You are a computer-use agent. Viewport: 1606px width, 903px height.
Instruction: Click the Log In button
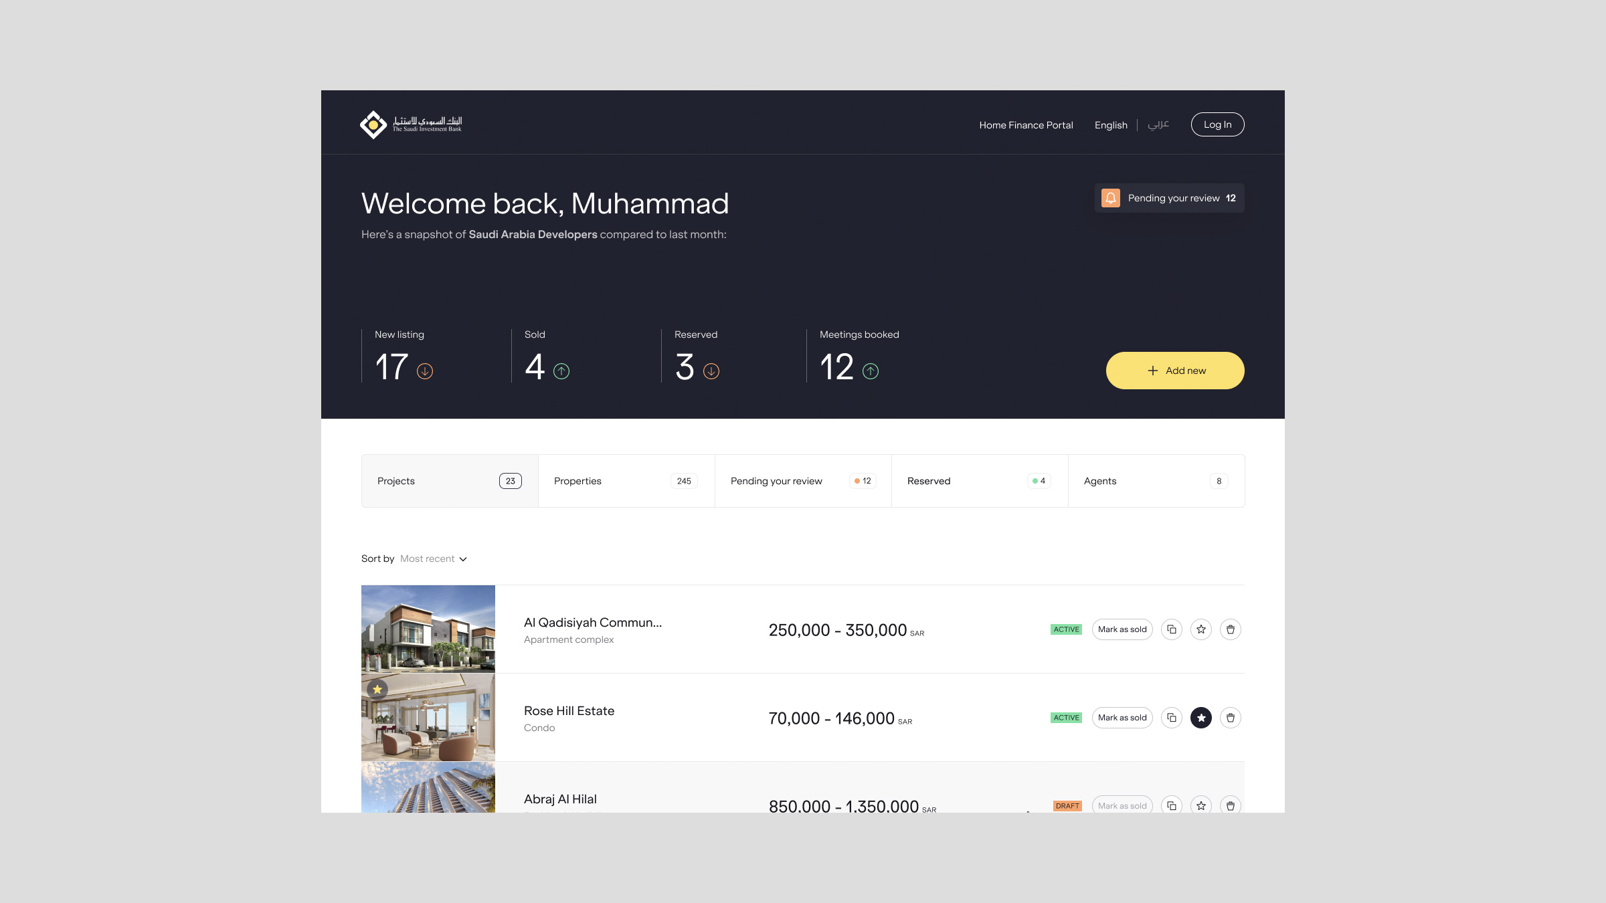pyautogui.click(x=1217, y=124)
